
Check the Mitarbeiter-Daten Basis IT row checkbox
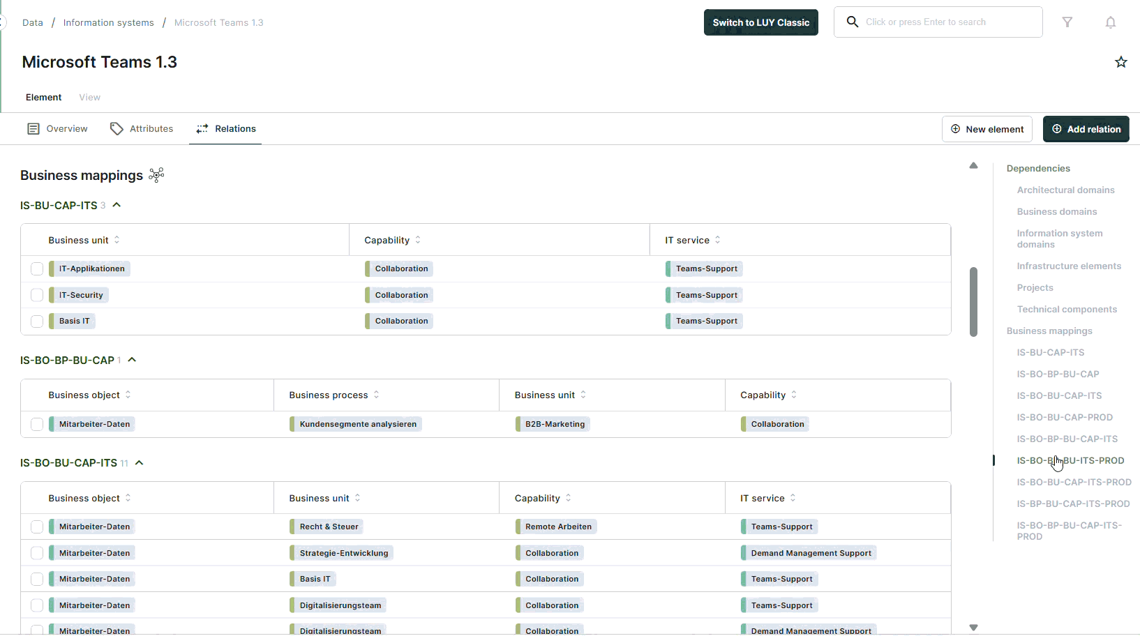pos(37,579)
